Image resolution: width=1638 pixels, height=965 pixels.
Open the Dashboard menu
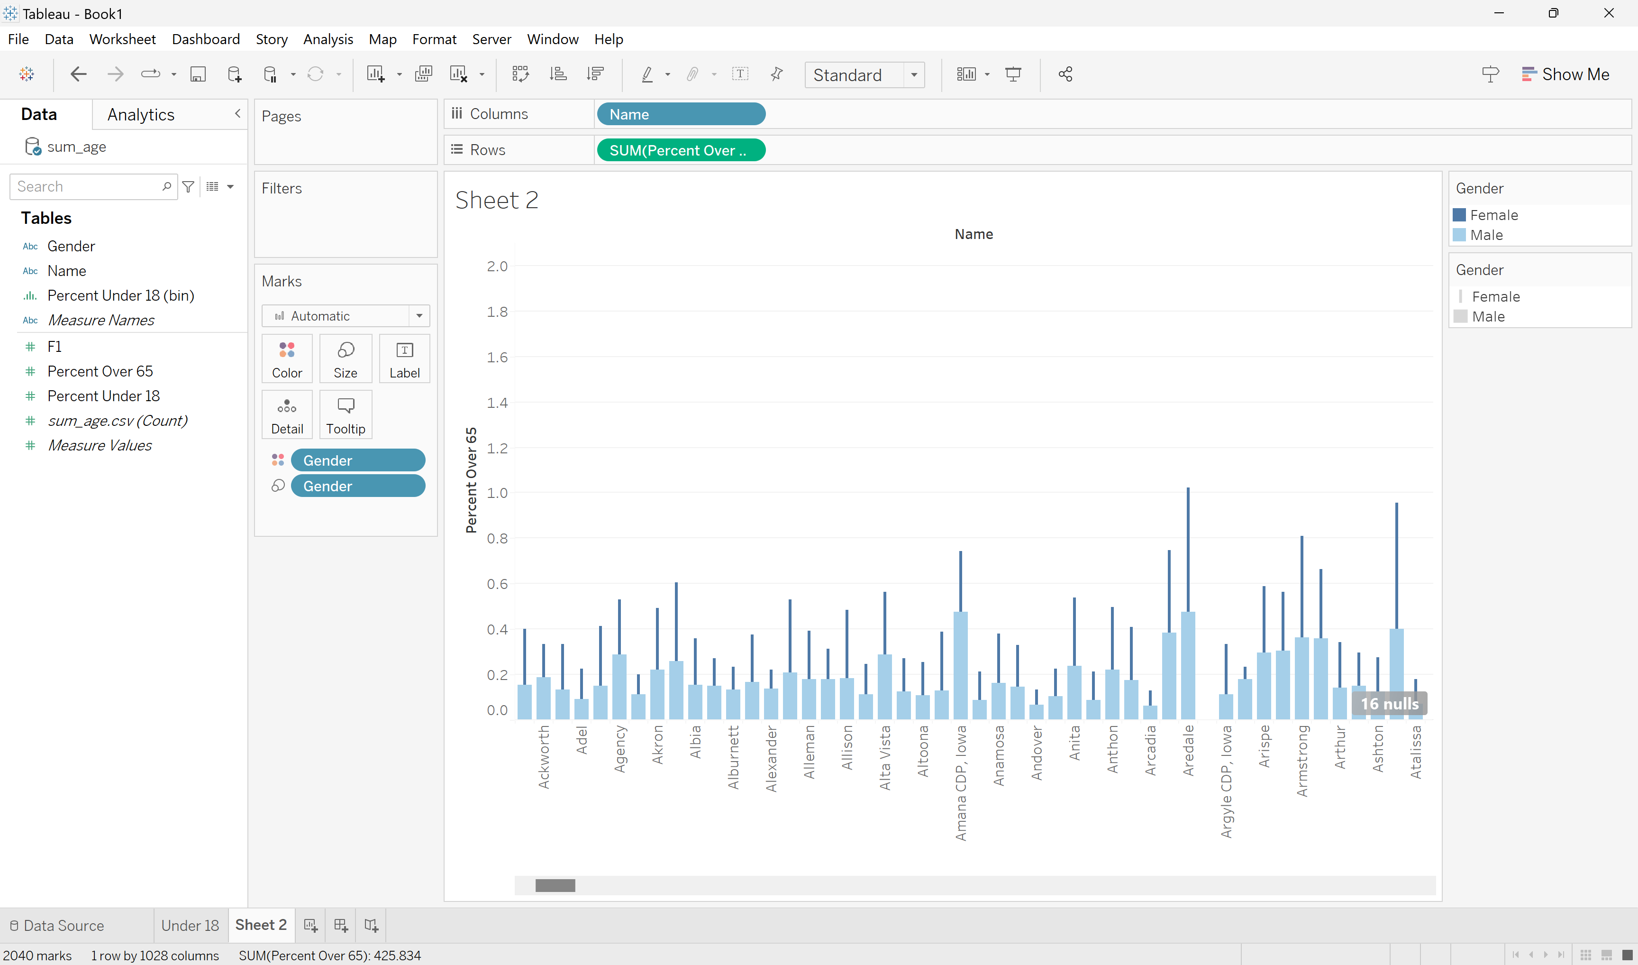point(205,39)
